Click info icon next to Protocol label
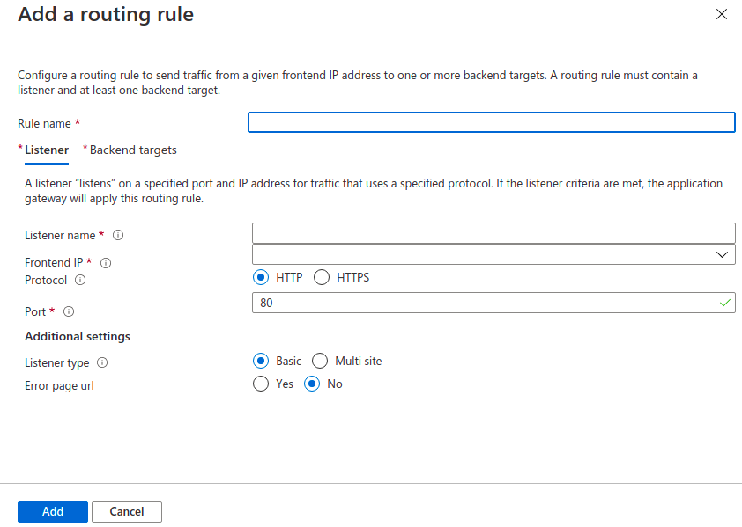This screenshot has height=527, width=742. (x=80, y=281)
